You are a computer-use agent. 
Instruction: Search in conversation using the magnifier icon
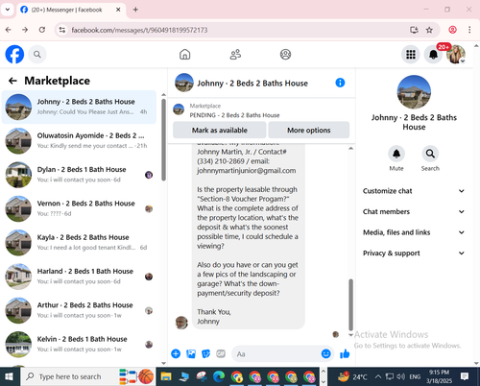(x=430, y=154)
